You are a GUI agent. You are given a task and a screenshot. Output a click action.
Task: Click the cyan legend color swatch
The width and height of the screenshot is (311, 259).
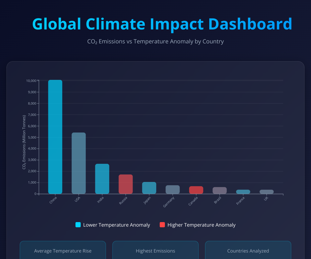(78, 225)
